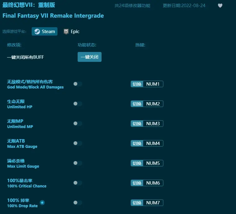
Task: Click the 生命无限 label
Action: (16, 101)
